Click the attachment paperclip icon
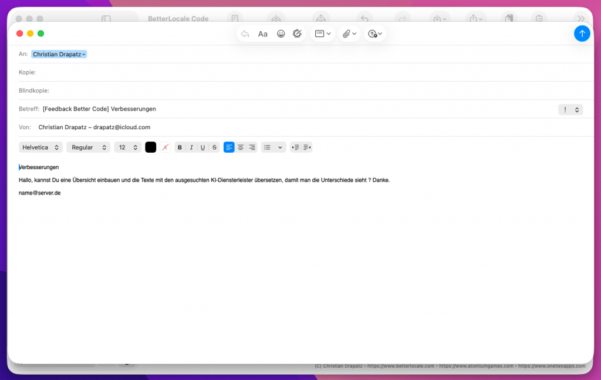601x380 pixels. (349, 34)
